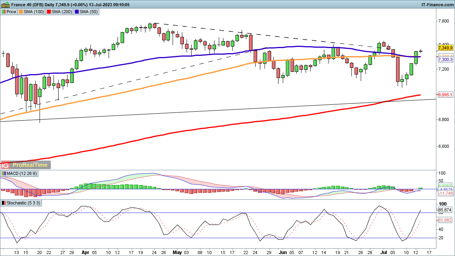The image size is (455, 256).
Task: Click the 6,600 price axis label
Action: [x=444, y=146]
